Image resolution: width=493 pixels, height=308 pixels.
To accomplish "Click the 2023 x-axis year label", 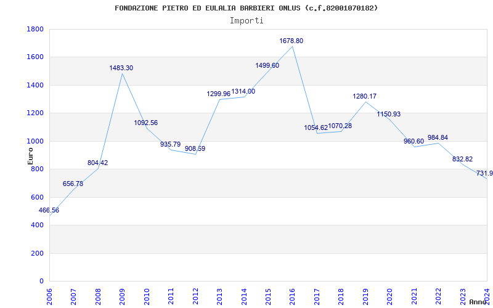I will tap(463, 297).
